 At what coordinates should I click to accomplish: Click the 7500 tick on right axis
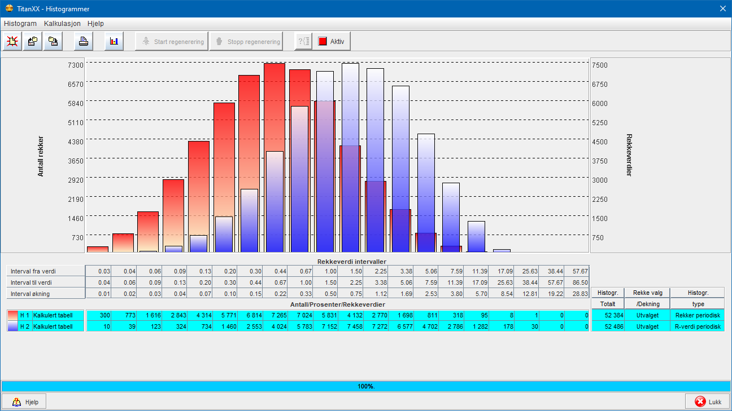pyautogui.click(x=600, y=65)
